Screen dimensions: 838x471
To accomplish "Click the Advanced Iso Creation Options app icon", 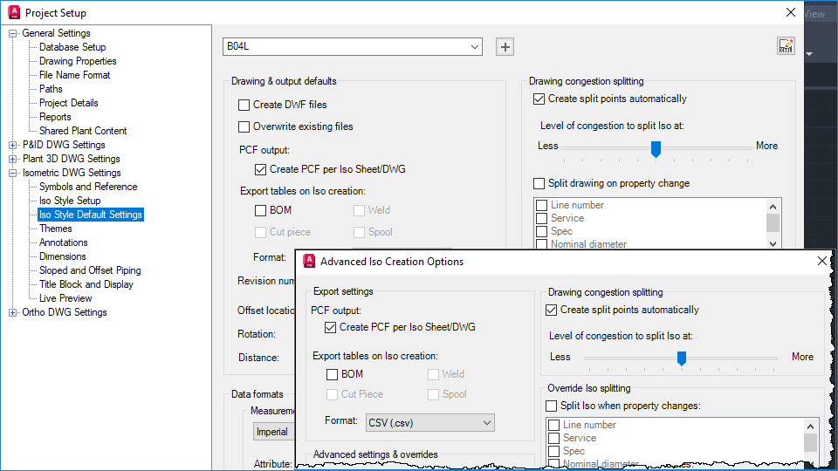I will 309,261.
